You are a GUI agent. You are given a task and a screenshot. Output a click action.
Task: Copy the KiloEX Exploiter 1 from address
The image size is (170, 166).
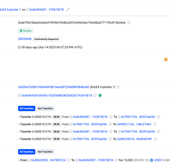pos(118,87)
